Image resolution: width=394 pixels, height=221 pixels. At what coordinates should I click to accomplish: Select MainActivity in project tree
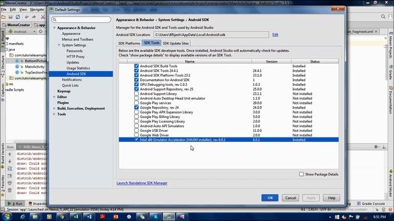pos(34,67)
